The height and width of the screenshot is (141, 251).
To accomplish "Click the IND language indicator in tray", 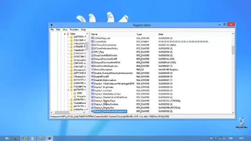I will [231, 138].
